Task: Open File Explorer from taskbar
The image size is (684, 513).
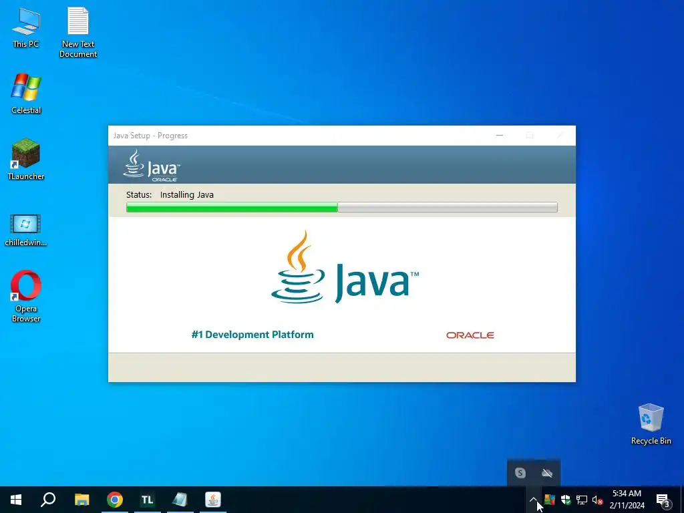Action: (81, 500)
